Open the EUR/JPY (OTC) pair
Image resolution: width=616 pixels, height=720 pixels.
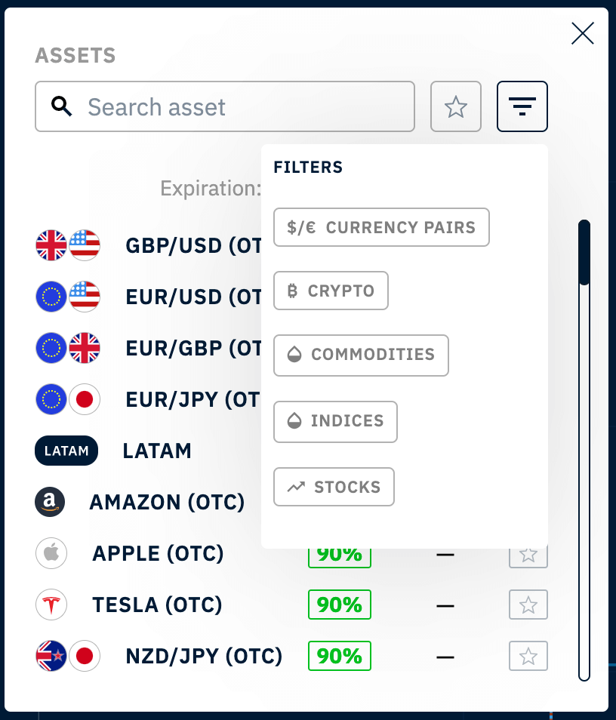pyautogui.click(x=192, y=400)
